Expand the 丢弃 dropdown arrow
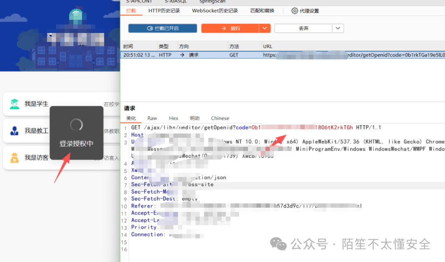Image resolution: width=445 pixels, height=262 pixels. [338, 28]
